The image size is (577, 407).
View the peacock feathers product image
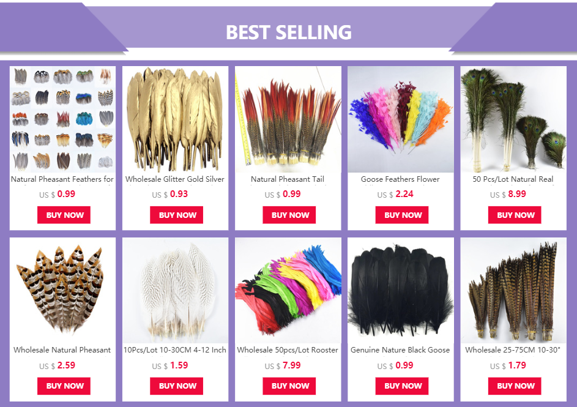[513, 119]
